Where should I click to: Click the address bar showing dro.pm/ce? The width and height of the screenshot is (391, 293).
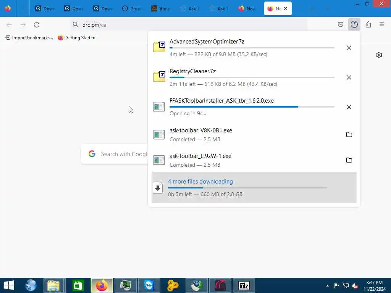coord(189,25)
